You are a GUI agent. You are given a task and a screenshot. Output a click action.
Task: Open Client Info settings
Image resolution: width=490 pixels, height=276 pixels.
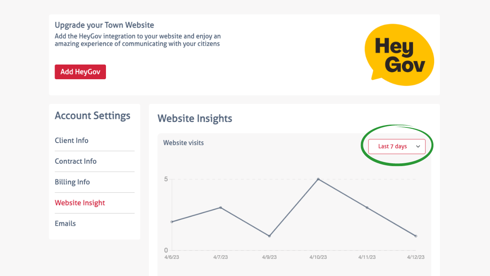tap(72, 141)
